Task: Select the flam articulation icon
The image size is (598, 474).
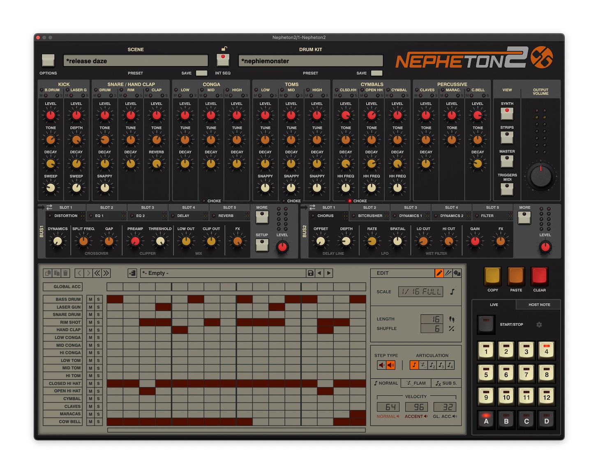Action: tap(423, 365)
